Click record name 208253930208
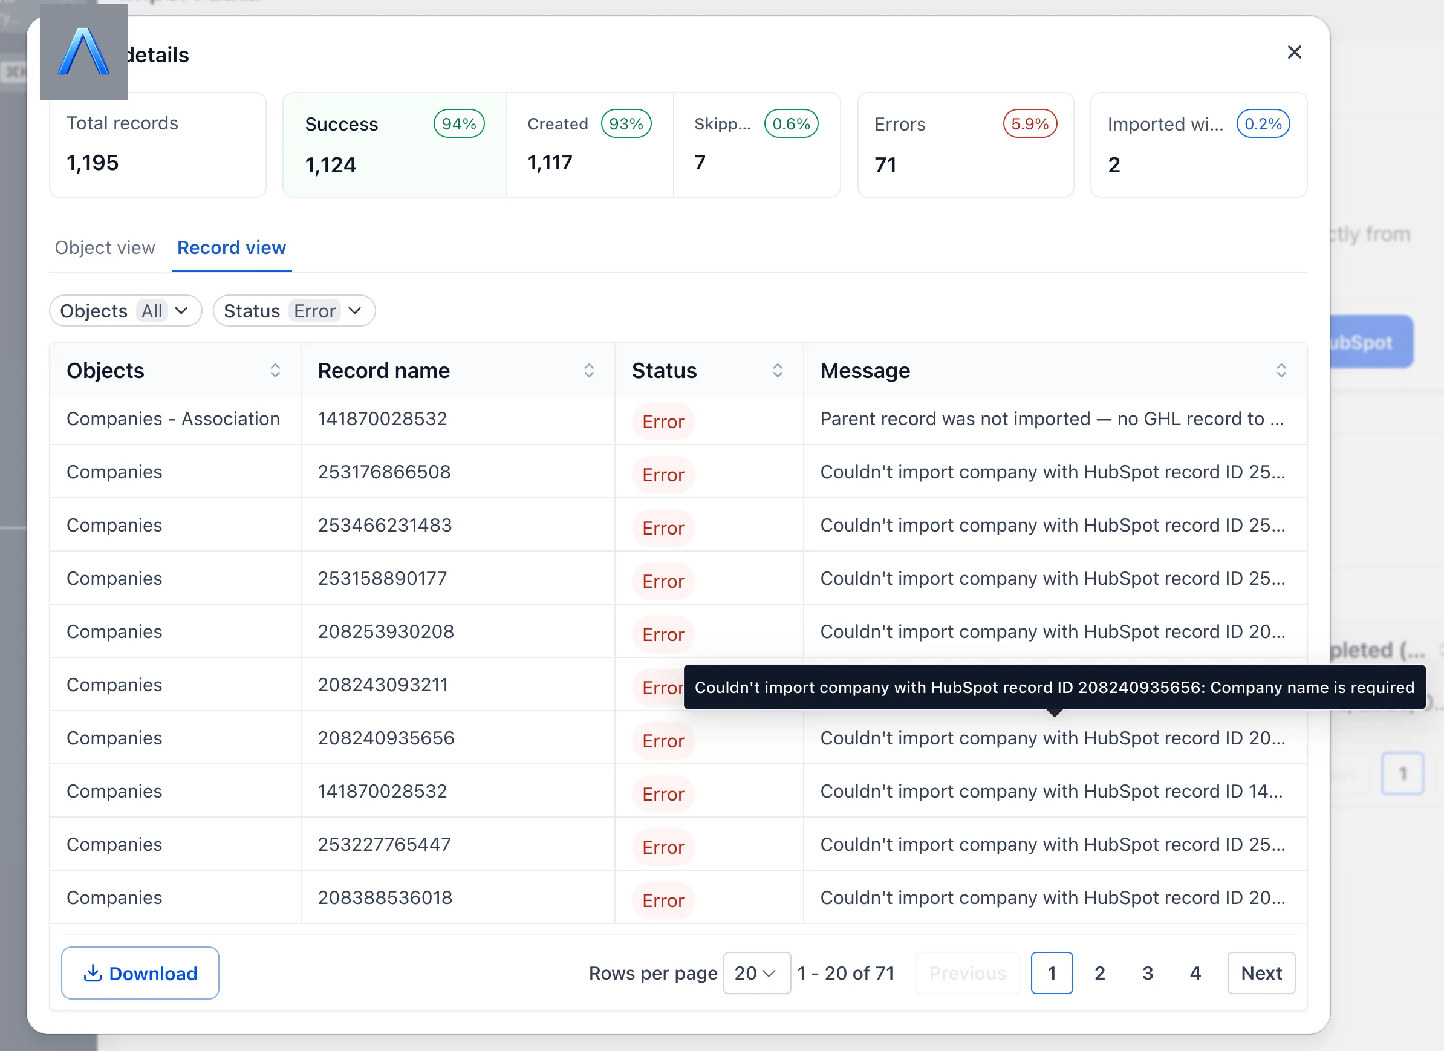The image size is (1444, 1051). click(386, 631)
